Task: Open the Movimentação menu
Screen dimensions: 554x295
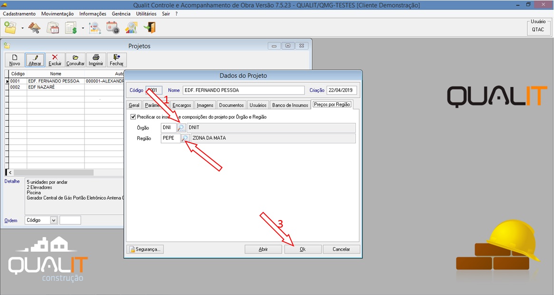Action: click(x=57, y=14)
